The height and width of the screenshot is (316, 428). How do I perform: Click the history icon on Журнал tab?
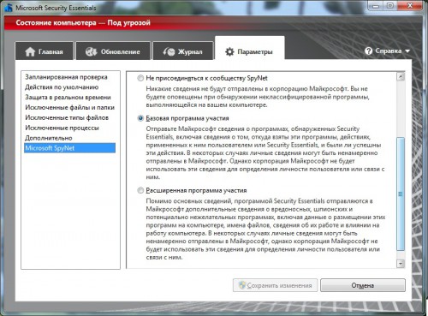click(x=169, y=51)
